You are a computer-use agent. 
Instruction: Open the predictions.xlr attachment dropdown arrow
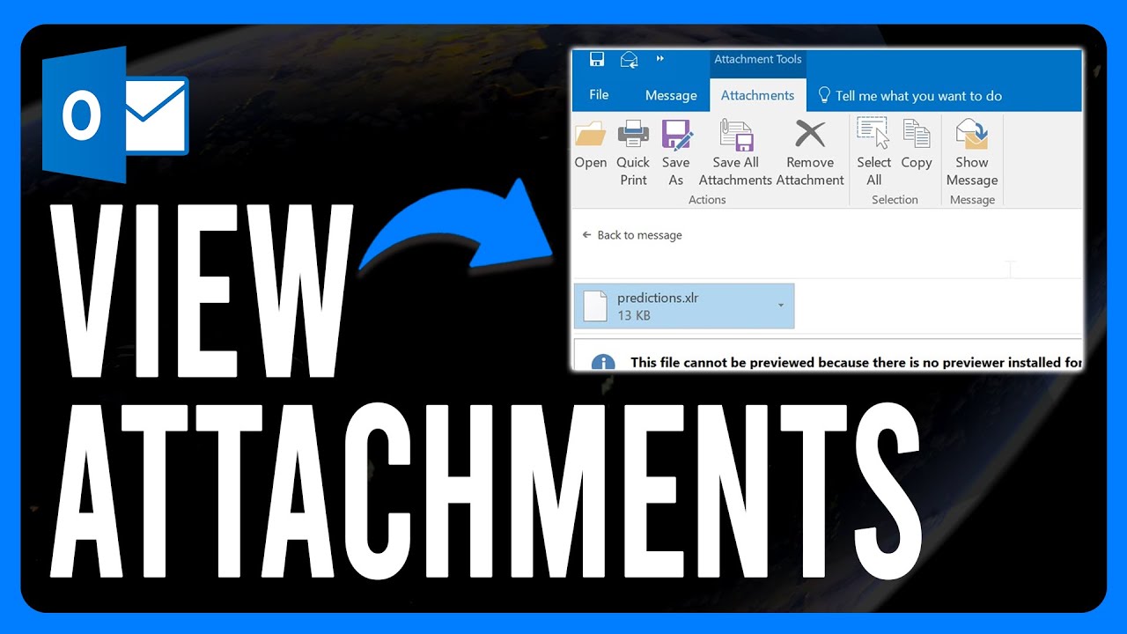(781, 306)
